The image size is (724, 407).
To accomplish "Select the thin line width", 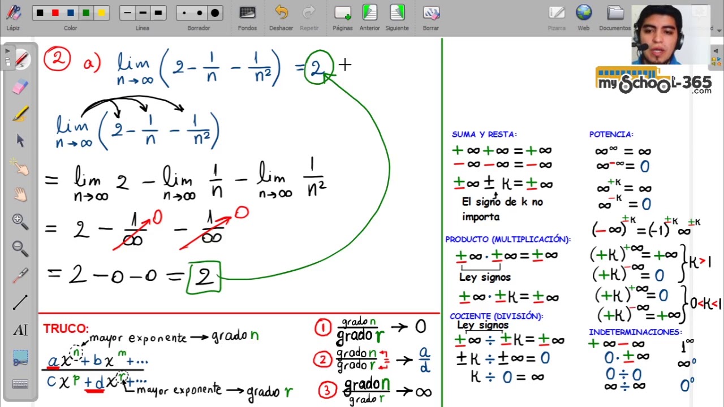I will coord(128,12).
